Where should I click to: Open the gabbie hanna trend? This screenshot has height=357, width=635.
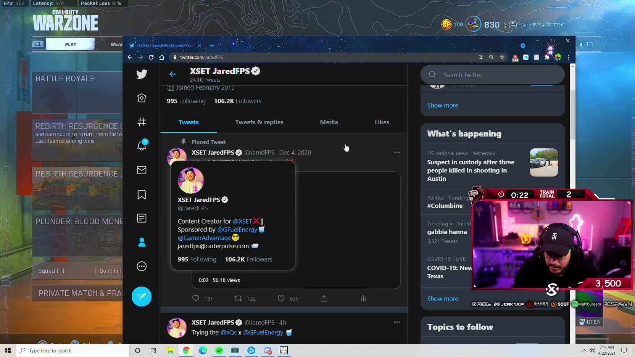(447, 232)
